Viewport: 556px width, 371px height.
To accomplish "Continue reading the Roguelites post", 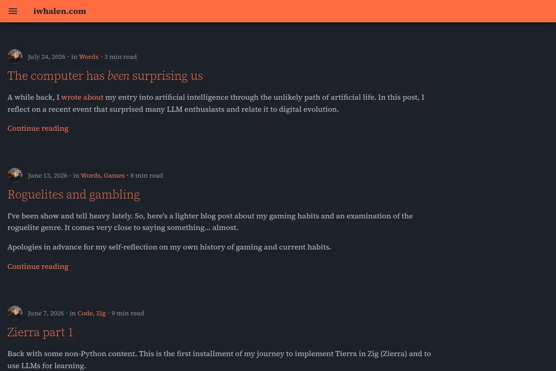I will click(38, 266).
